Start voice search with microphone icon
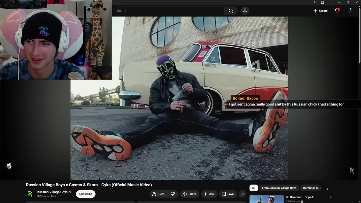The image size is (361, 203). 245,11
